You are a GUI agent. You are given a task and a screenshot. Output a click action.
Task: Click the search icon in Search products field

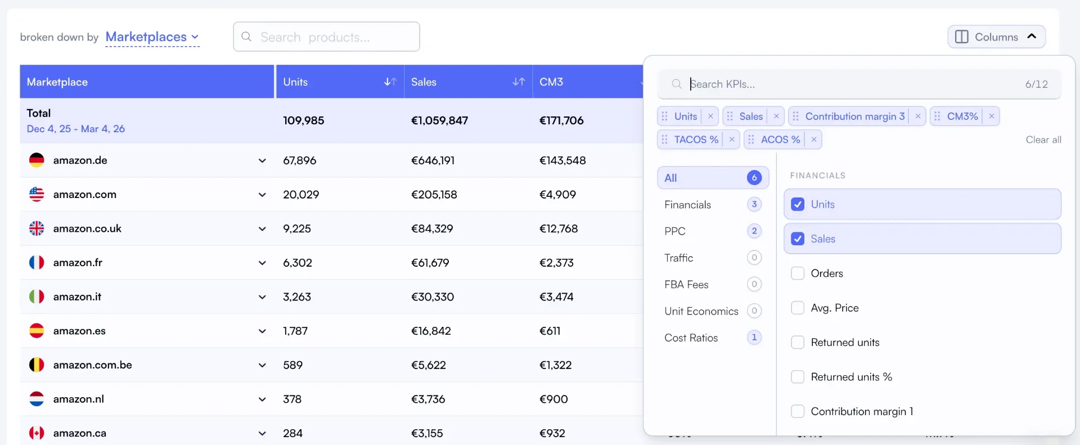246,37
